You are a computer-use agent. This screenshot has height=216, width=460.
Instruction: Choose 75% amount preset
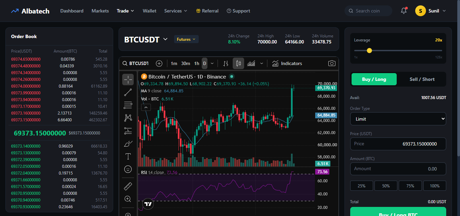pyautogui.click(x=410, y=186)
